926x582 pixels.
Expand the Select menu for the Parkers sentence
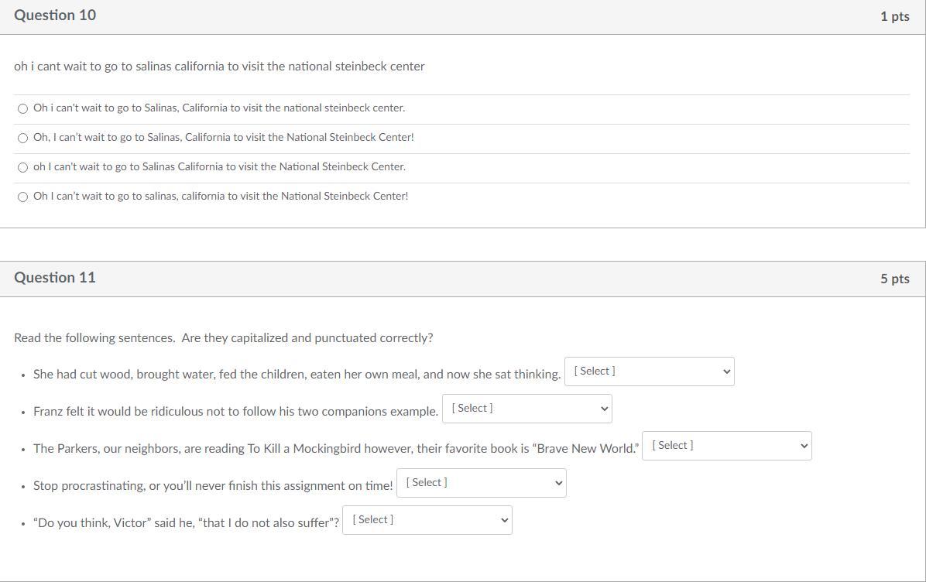726,446
